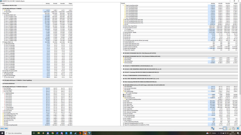Open sensor settings gear icon
This screenshot has width=241, height=135.
pos(233,129)
